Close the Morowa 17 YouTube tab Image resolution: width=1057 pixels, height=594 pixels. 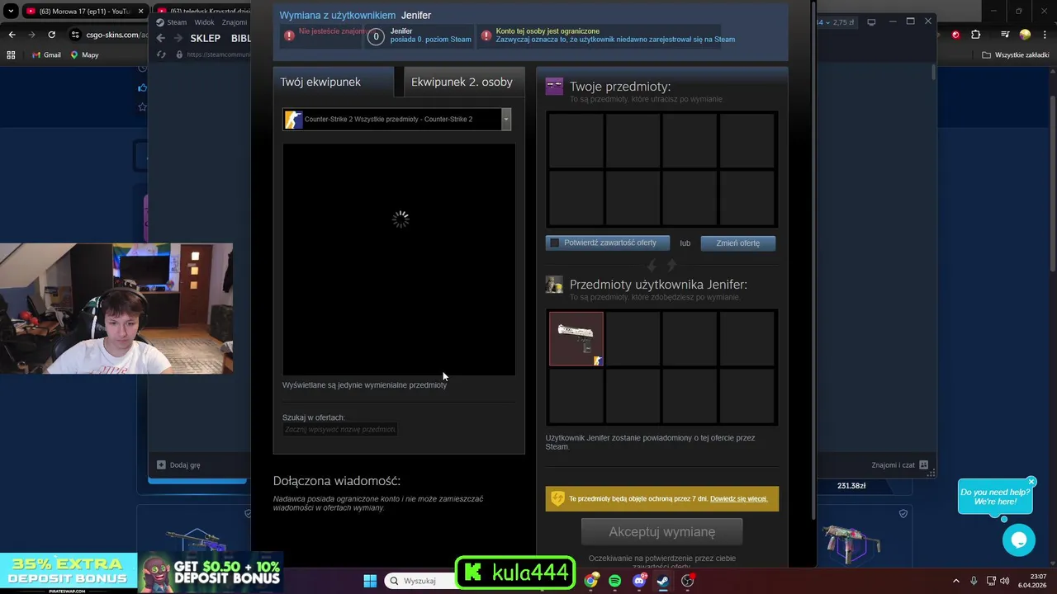coord(140,12)
